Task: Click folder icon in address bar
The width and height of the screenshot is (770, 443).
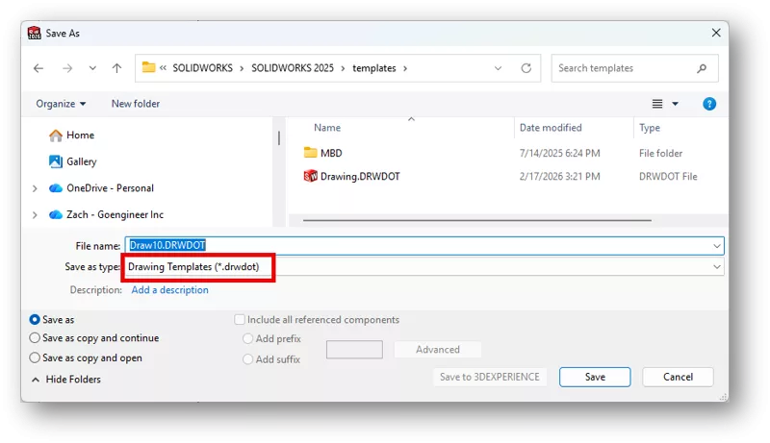Action: tap(148, 67)
